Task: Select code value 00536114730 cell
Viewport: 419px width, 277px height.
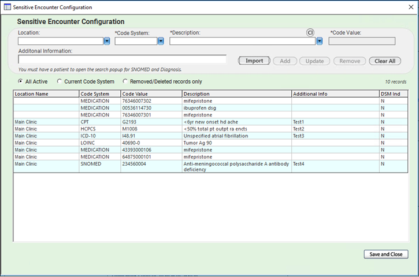Action: point(151,108)
